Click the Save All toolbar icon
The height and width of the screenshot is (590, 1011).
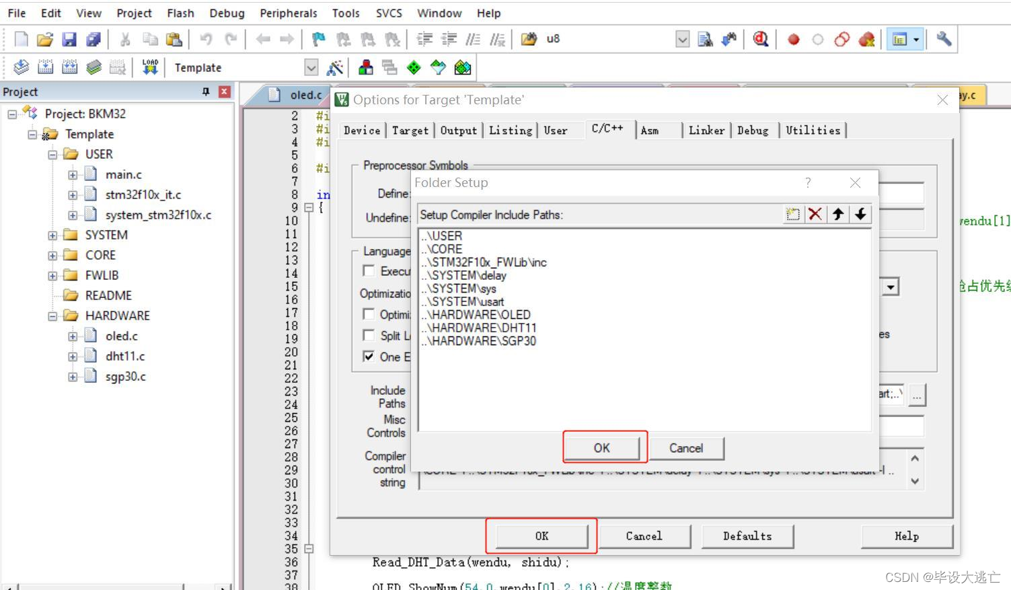pos(93,39)
